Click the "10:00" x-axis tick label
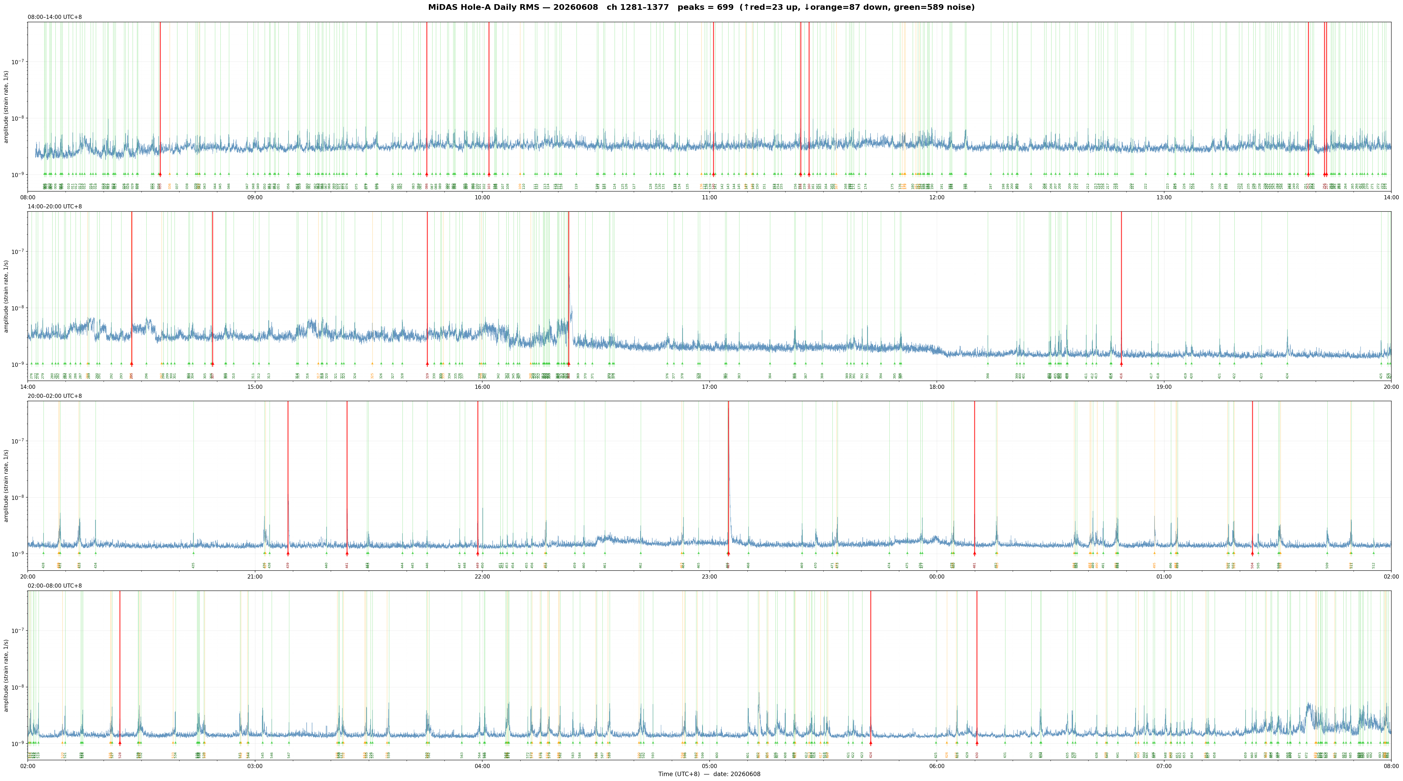Image resolution: width=1403 pixels, height=781 pixels. (x=482, y=198)
